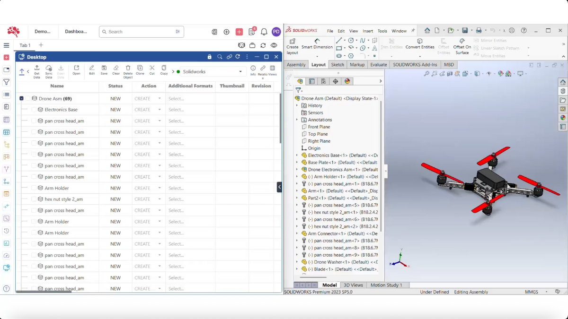
Task: Click the notification bell icon
Action: [264, 32]
